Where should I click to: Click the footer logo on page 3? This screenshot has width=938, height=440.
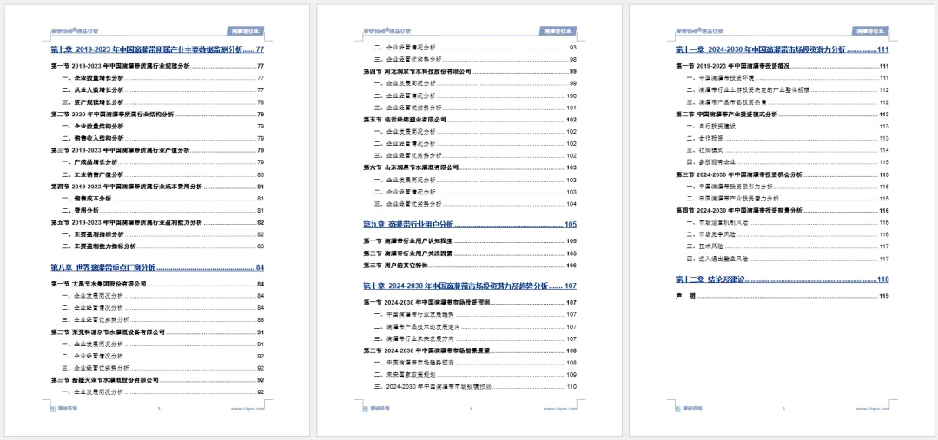click(x=64, y=409)
